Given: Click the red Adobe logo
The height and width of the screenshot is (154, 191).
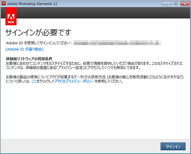Looking at the screenshot, I should point(11,16).
